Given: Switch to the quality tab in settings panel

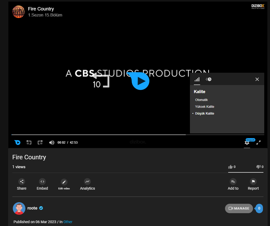Looking at the screenshot, I should pyautogui.click(x=197, y=79).
